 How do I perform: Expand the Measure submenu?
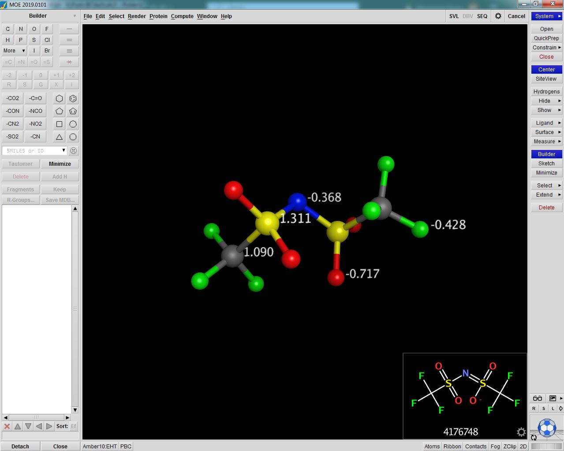coord(546,142)
